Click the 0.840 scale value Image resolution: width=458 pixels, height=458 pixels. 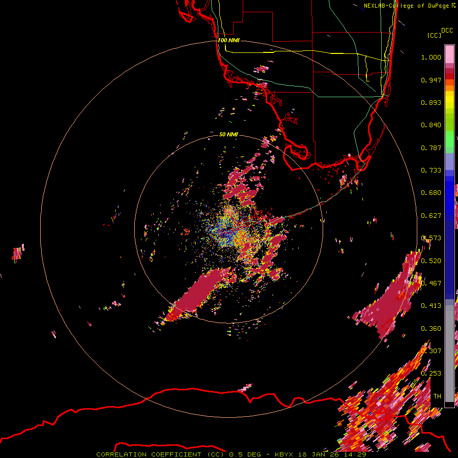click(x=431, y=125)
